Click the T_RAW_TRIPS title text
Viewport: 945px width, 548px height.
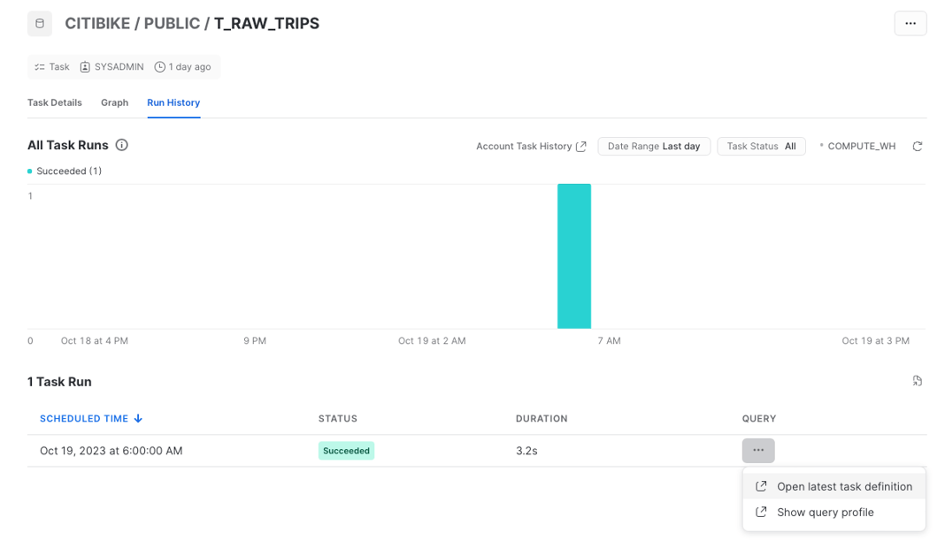267,24
